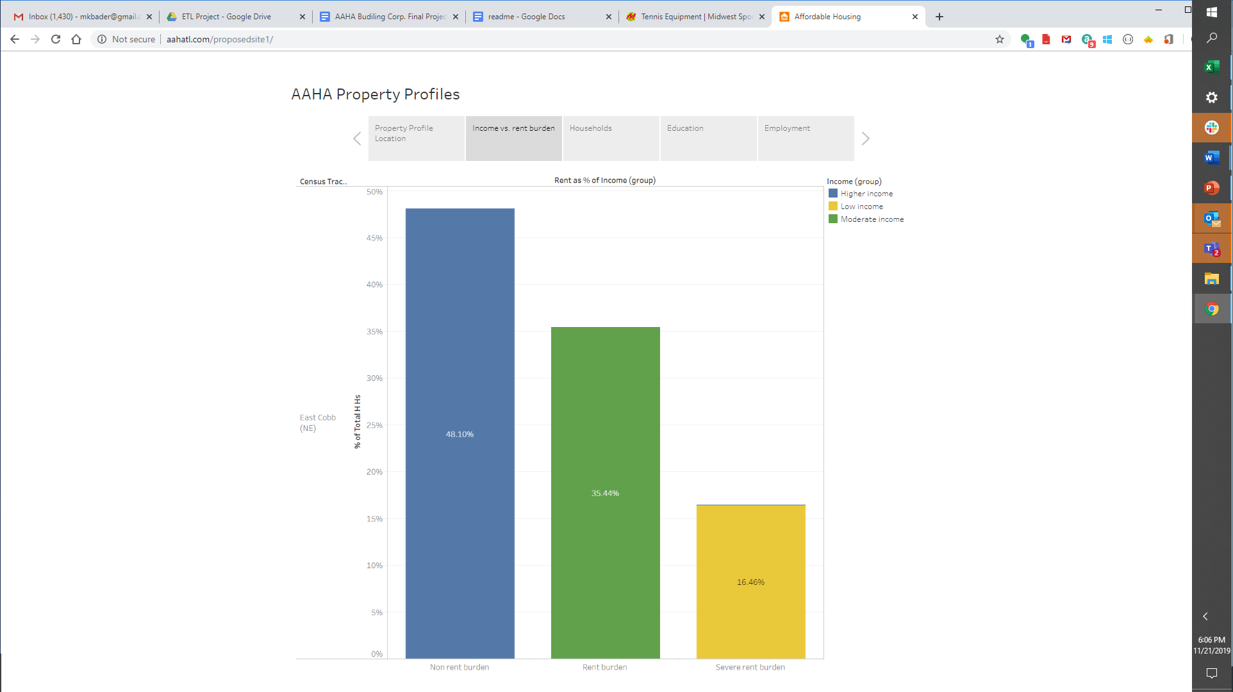The width and height of the screenshot is (1233, 692).
Task: Switch to Microsoft Teams in the taskbar
Action: [1212, 249]
